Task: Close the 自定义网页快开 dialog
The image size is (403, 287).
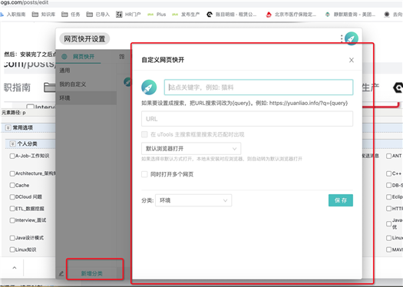Action: [352, 60]
